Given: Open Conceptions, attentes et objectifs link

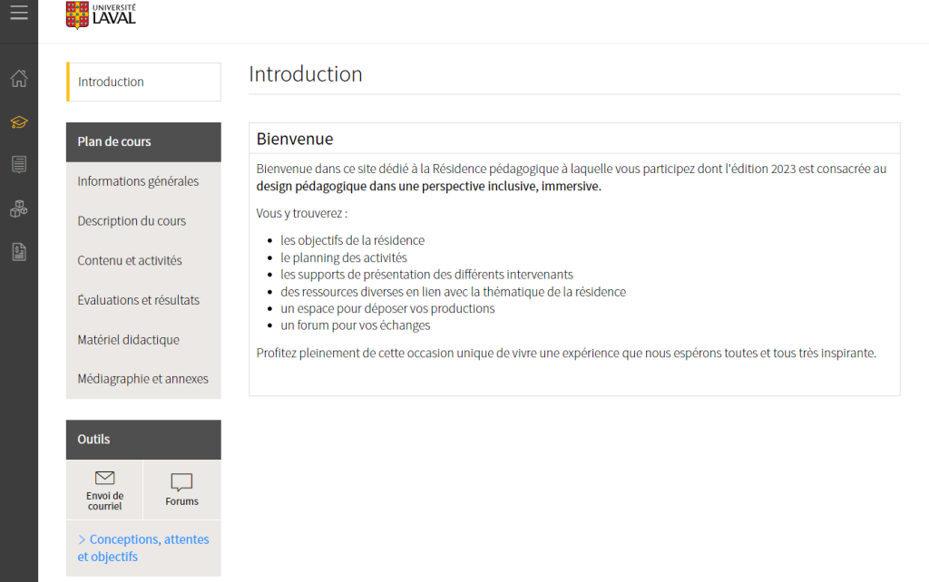Looking at the screenshot, I should [x=143, y=548].
